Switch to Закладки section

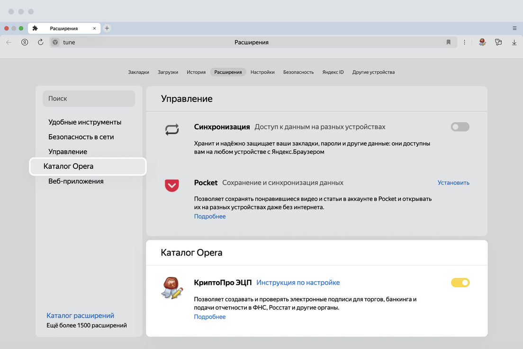pos(138,72)
